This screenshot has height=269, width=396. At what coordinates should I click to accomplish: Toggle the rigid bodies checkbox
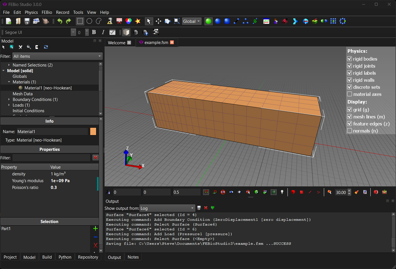pos(349,59)
